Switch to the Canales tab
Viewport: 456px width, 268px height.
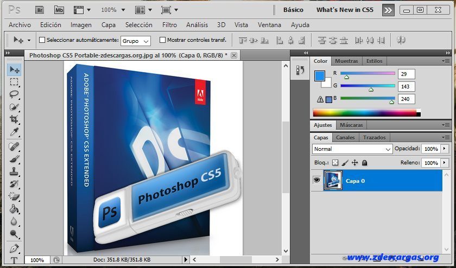tap(345, 137)
